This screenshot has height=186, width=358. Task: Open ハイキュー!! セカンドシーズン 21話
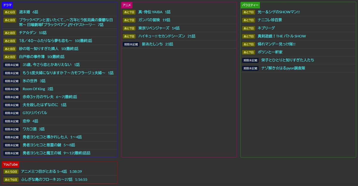pyautogui.click(x=167, y=36)
